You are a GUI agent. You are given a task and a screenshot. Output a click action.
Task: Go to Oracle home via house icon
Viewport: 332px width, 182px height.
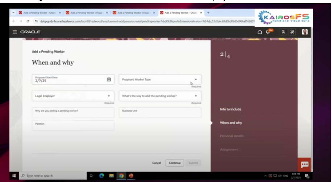tap(260, 32)
